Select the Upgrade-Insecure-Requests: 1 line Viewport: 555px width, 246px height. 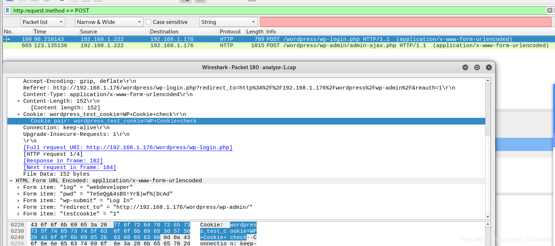click(76, 134)
